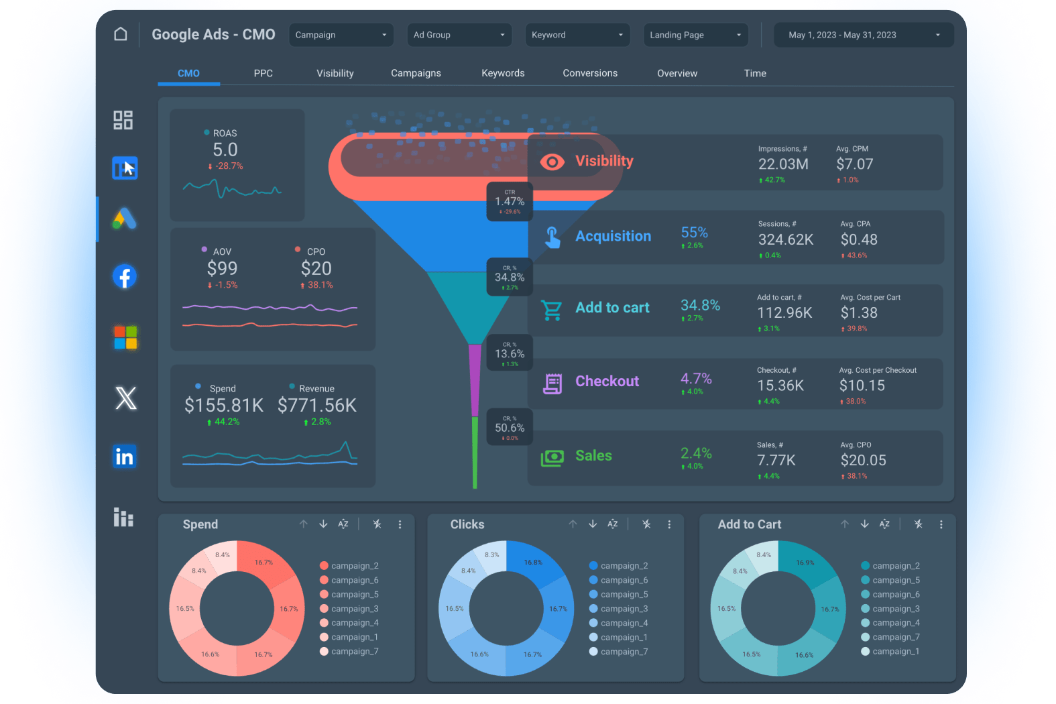Click the CTR 1.47% funnel label

click(510, 201)
